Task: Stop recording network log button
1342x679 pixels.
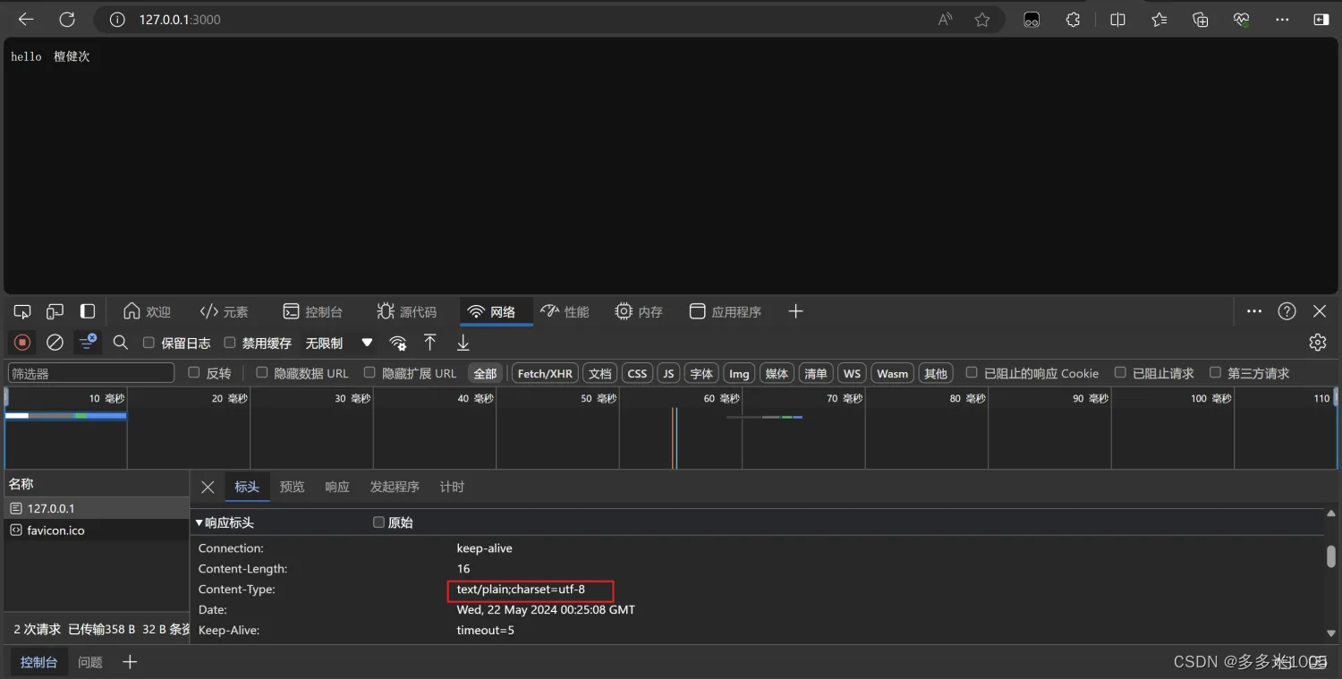Action: coord(22,343)
